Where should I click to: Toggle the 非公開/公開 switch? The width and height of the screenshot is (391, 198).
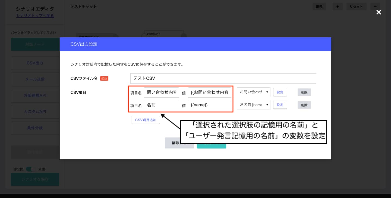[31, 169]
